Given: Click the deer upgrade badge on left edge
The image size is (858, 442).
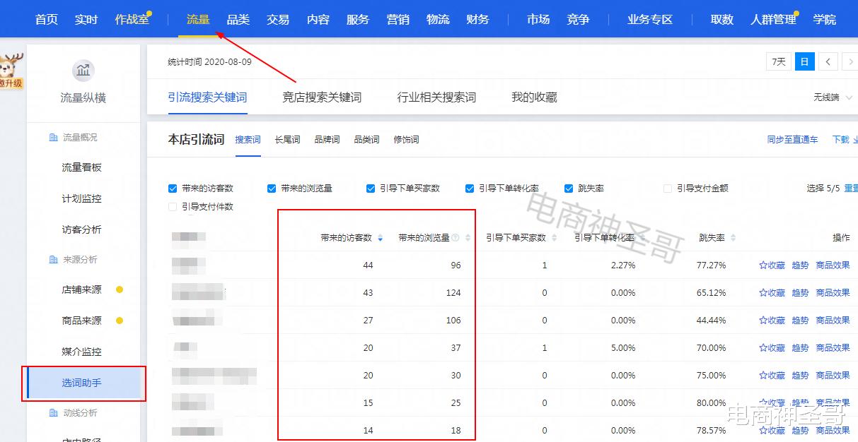Looking at the screenshot, I should tap(8, 68).
